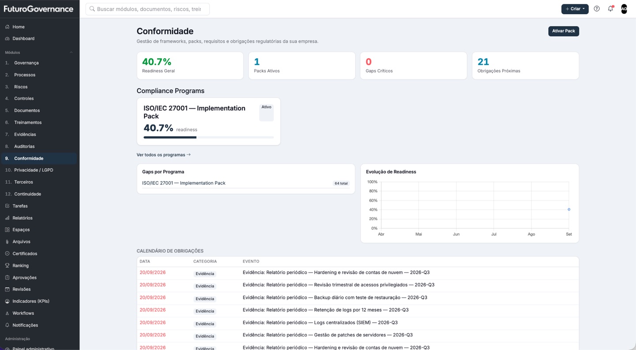Screen dimensions: 636x350
Task: Click the Ranking trophy icon
Action: point(7,266)
